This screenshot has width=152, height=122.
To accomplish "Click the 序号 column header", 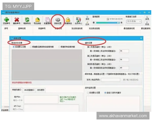I will click(6, 28).
